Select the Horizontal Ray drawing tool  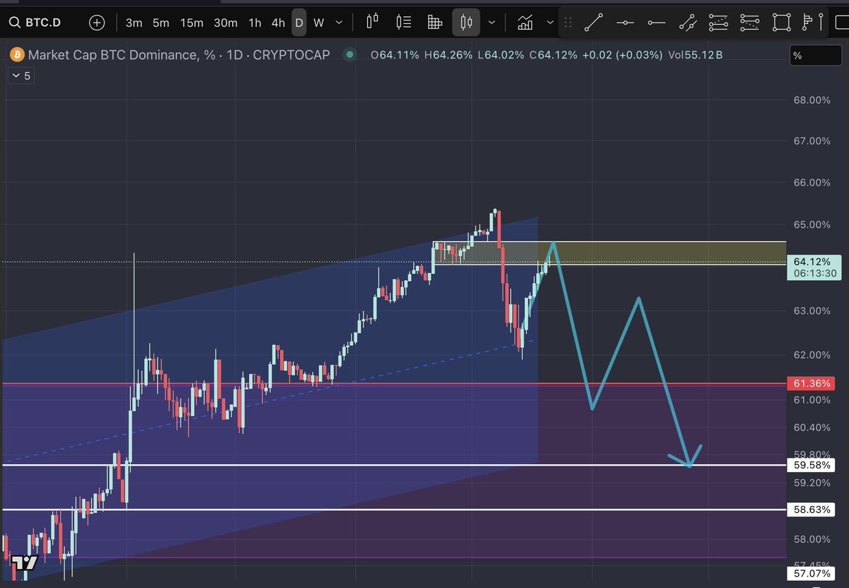[657, 23]
